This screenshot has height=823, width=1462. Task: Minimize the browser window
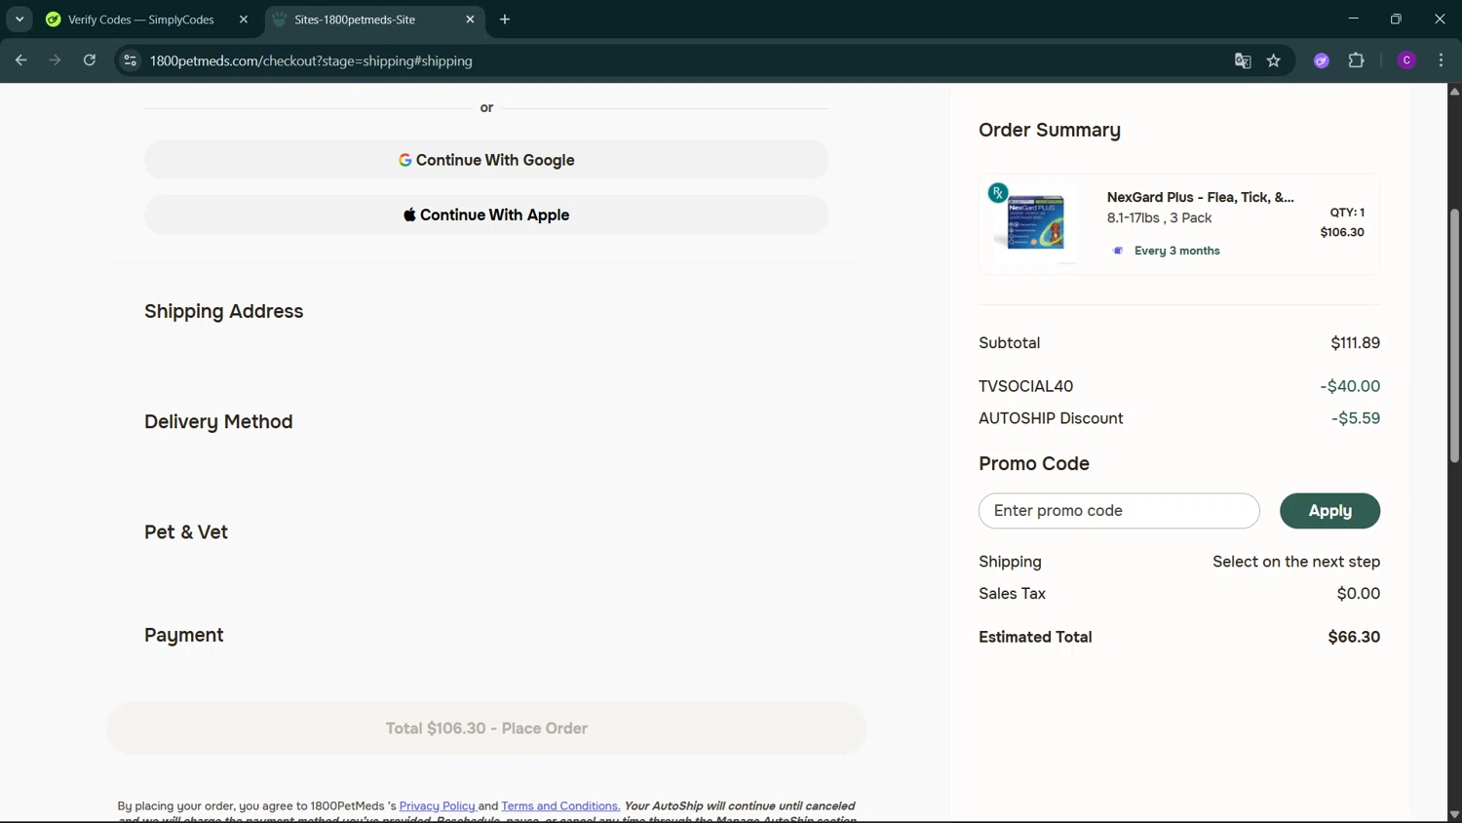pyautogui.click(x=1353, y=19)
